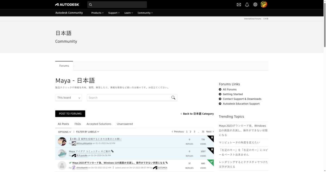326x172 pixels.
Task: Open the user profile avatar
Action: 264,4
